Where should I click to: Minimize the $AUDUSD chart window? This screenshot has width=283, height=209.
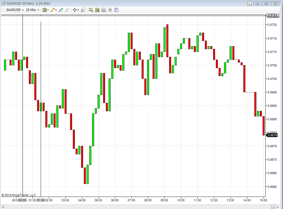pos(257,3)
